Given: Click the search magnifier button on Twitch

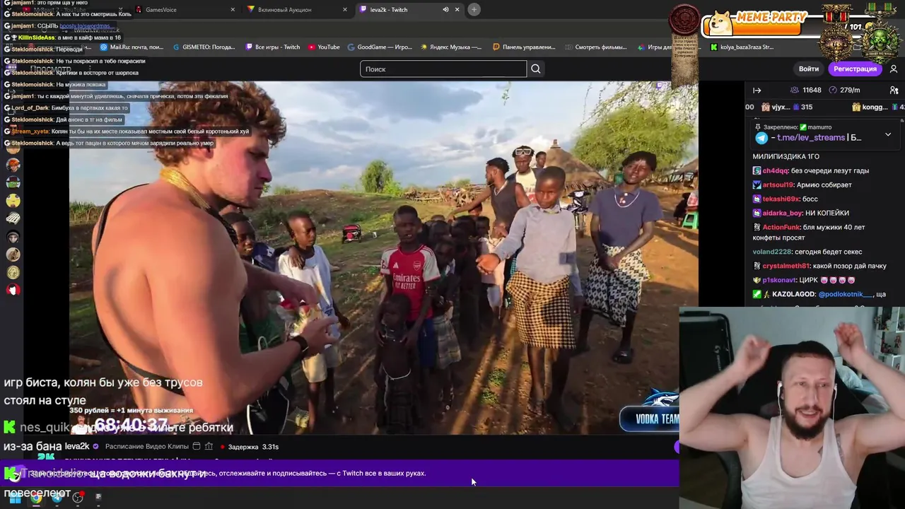Looking at the screenshot, I should tap(536, 69).
